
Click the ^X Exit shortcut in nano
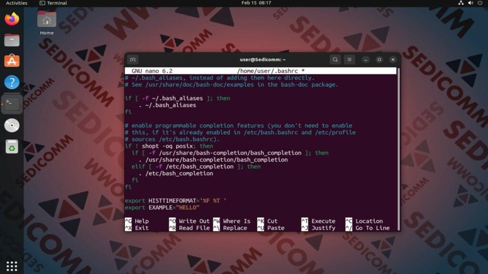click(137, 228)
